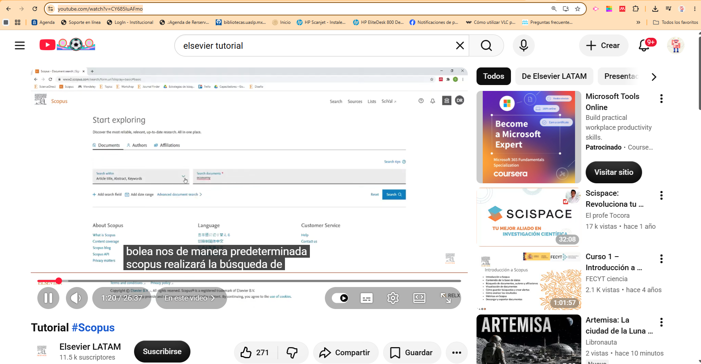
Task: Open the "Todos los favoritos" folder
Action: click(x=676, y=22)
